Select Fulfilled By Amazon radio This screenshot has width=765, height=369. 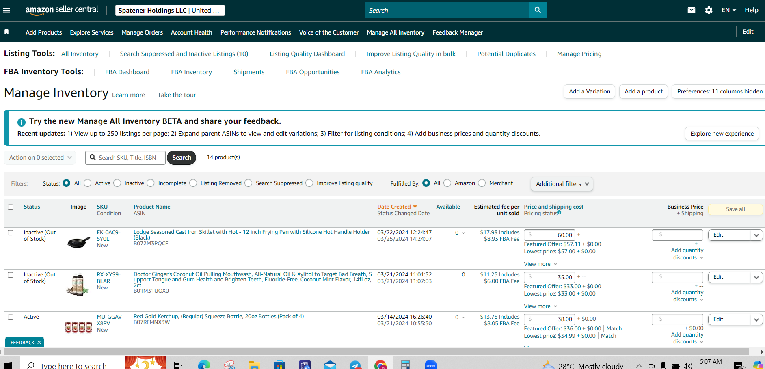coord(447,183)
